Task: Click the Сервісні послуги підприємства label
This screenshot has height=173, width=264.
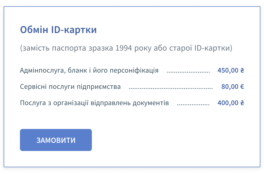Action: coord(70,87)
